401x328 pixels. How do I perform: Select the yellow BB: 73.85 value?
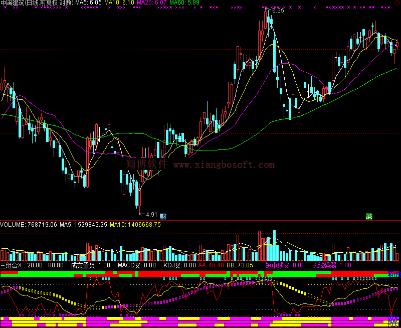(x=240, y=265)
